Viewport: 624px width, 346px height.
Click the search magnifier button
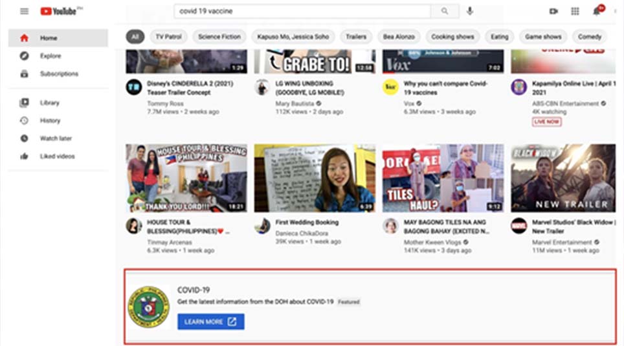click(445, 11)
